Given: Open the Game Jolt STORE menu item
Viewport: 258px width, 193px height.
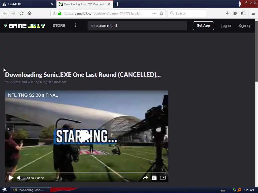Looking at the screenshot, I should [59, 26].
